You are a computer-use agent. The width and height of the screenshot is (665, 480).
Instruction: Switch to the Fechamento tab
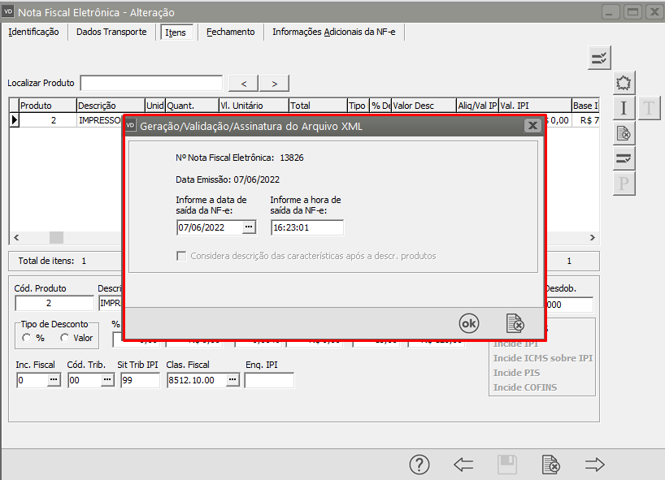click(230, 32)
